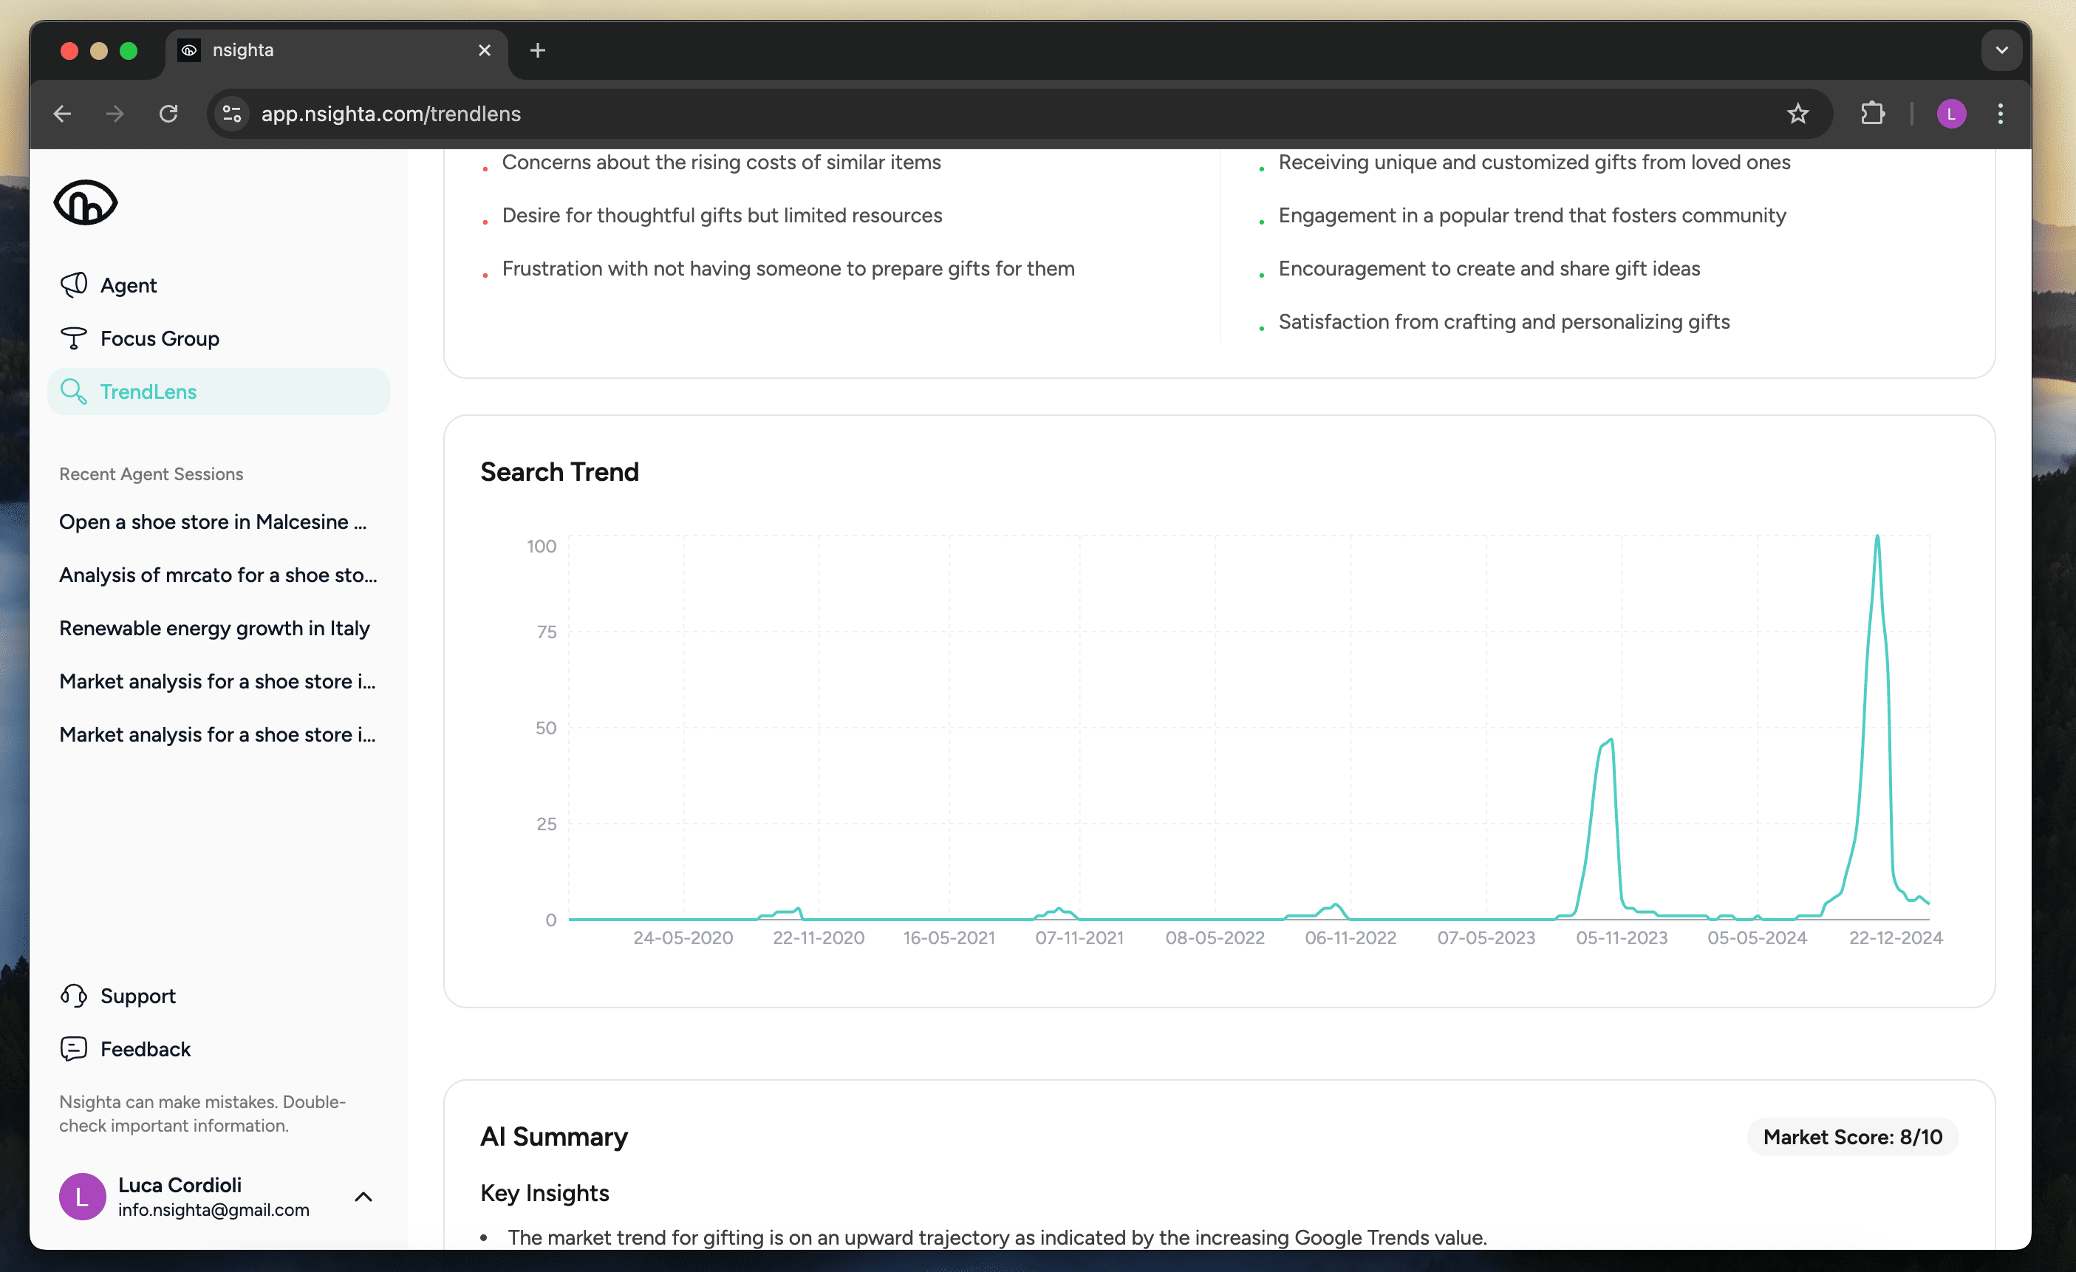Click the browser extensions puzzle icon
Screen dimensions: 2076x1272
click(1873, 114)
